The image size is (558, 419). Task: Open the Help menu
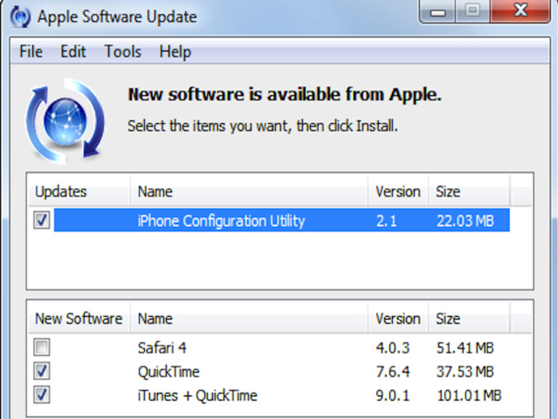point(175,52)
